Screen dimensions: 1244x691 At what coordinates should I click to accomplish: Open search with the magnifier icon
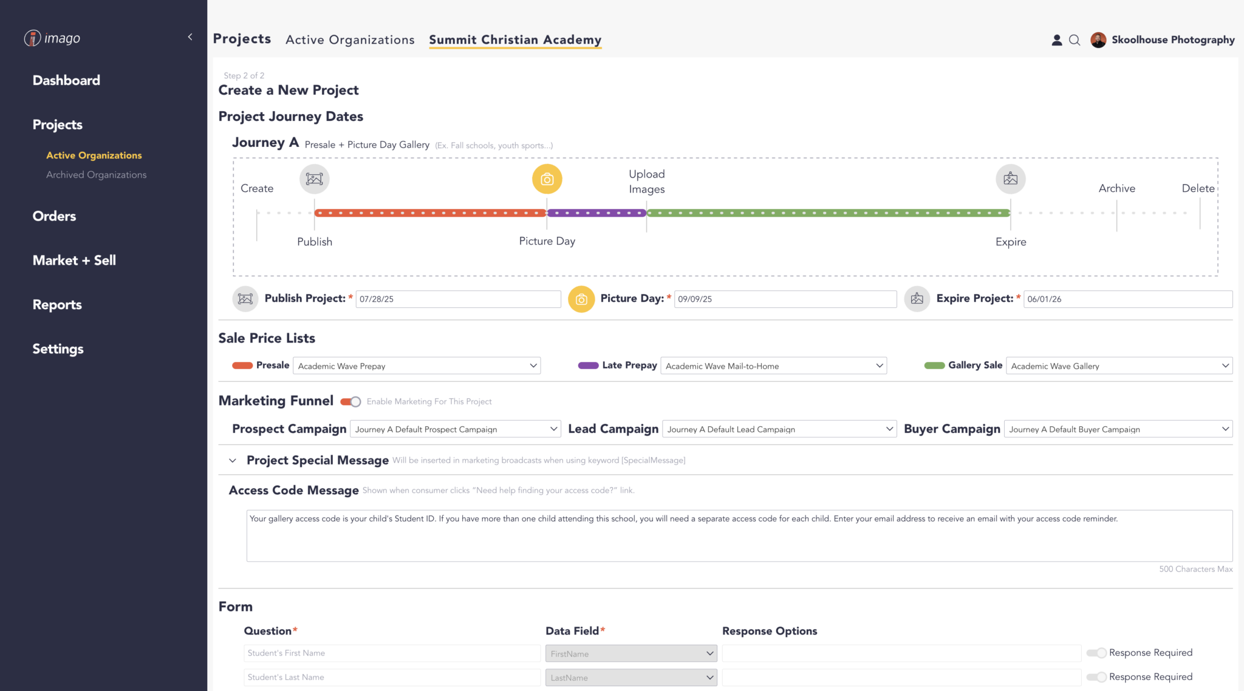click(x=1075, y=40)
